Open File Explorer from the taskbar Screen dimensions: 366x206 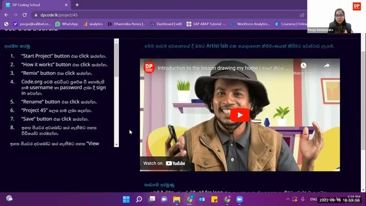point(177,199)
